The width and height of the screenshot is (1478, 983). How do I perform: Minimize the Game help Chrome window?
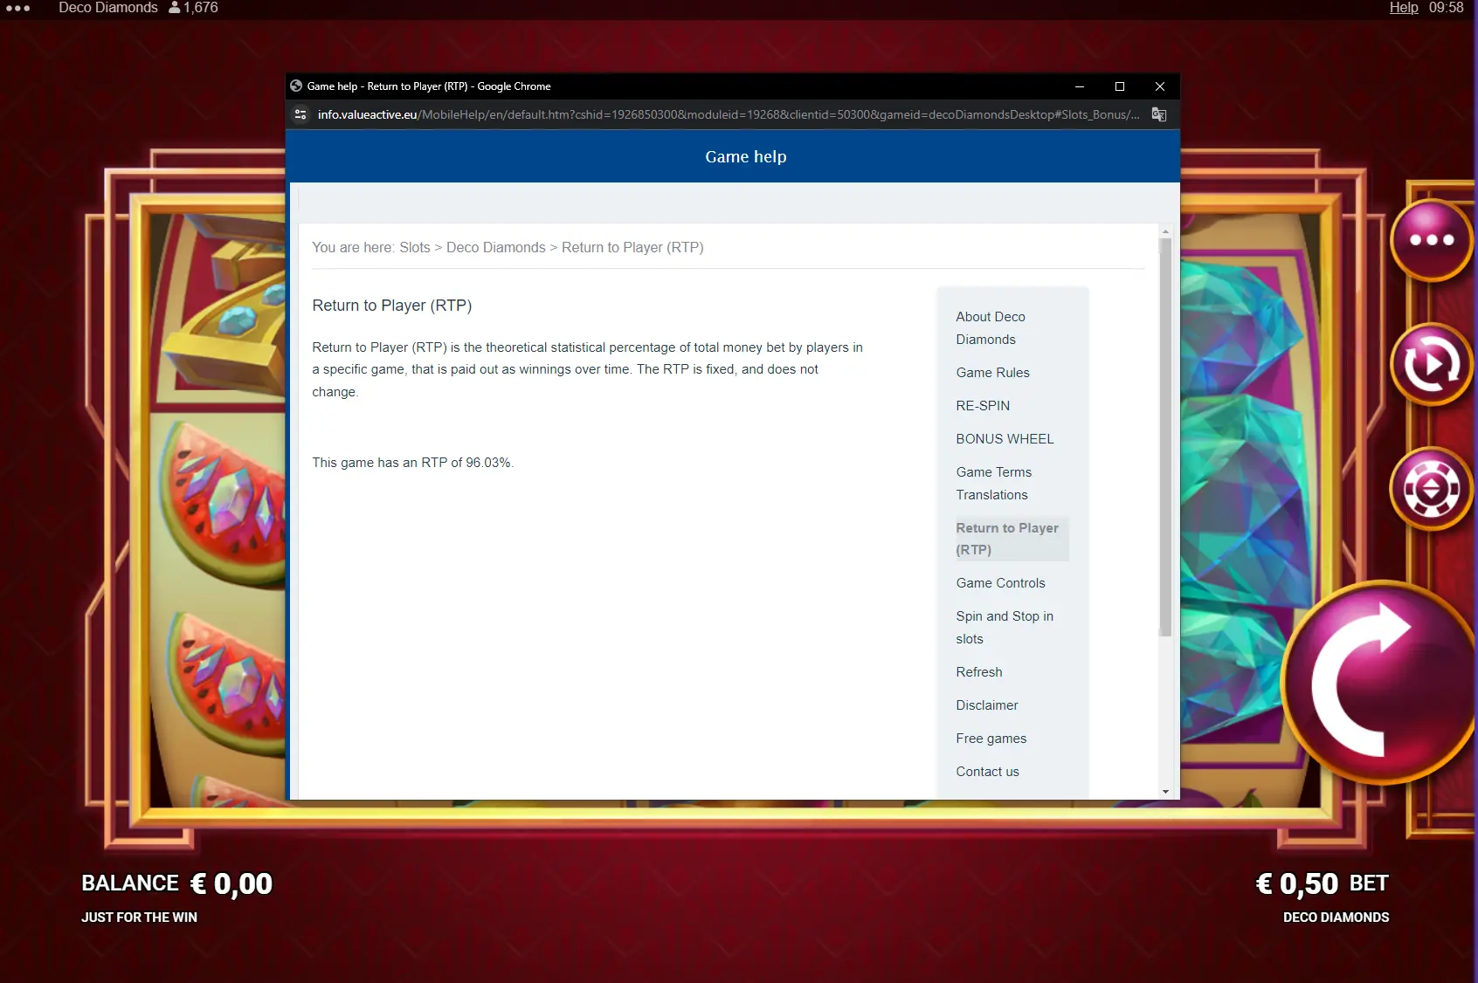coord(1080,86)
